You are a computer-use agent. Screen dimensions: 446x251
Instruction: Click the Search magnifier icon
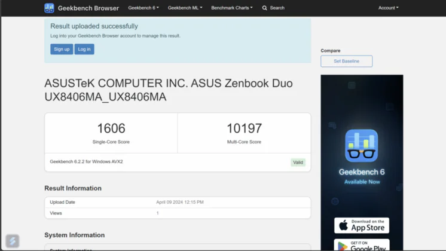click(x=264, y=8)
